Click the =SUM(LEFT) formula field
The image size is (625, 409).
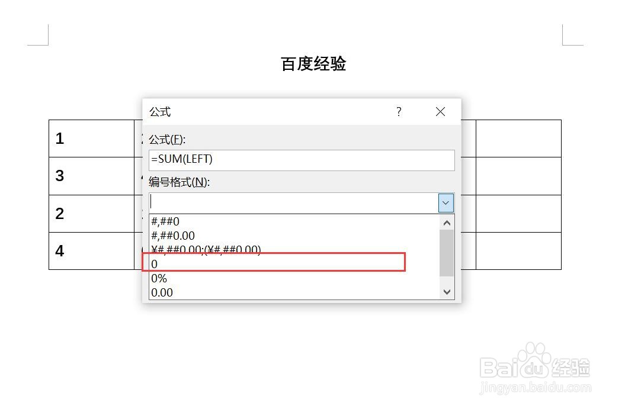click(302, 160)
